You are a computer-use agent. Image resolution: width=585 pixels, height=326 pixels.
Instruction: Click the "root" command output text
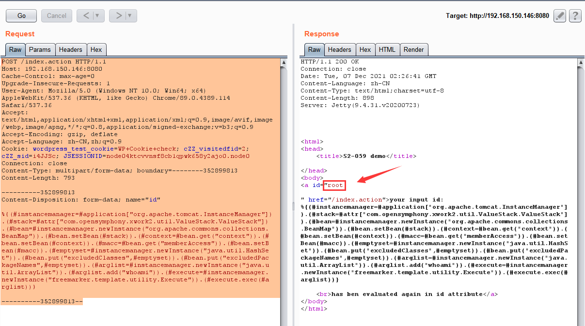tap(335, 185)
